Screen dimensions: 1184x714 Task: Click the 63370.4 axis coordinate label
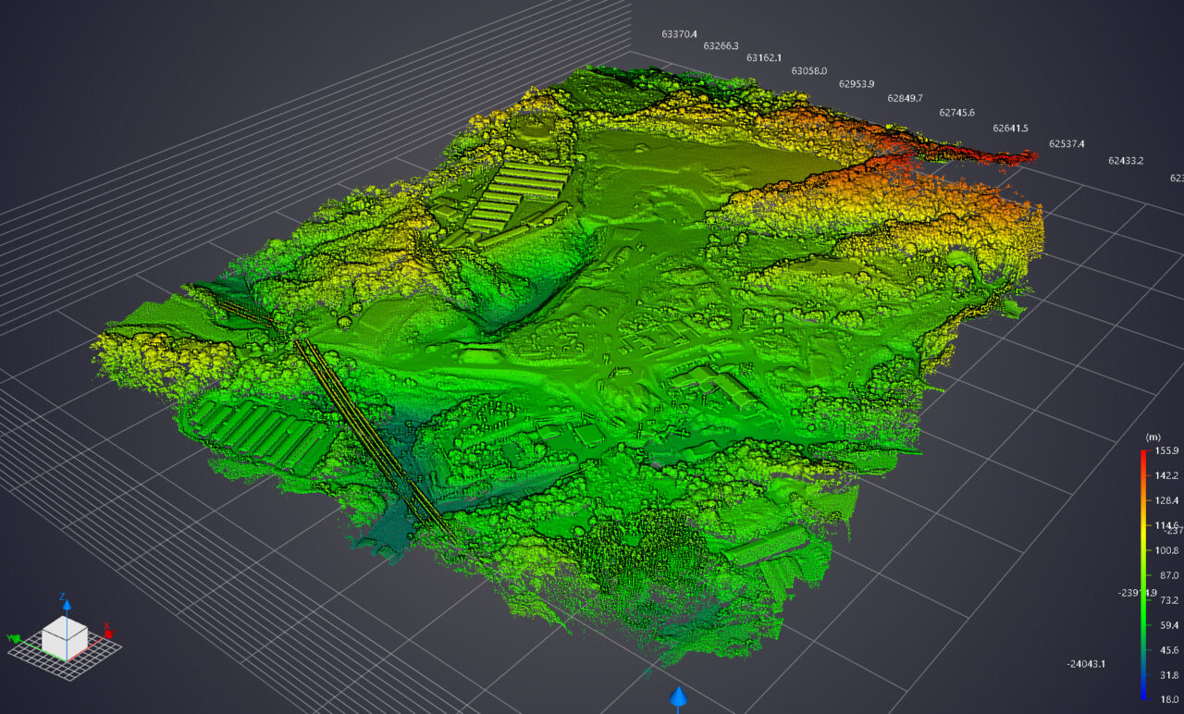680,34
